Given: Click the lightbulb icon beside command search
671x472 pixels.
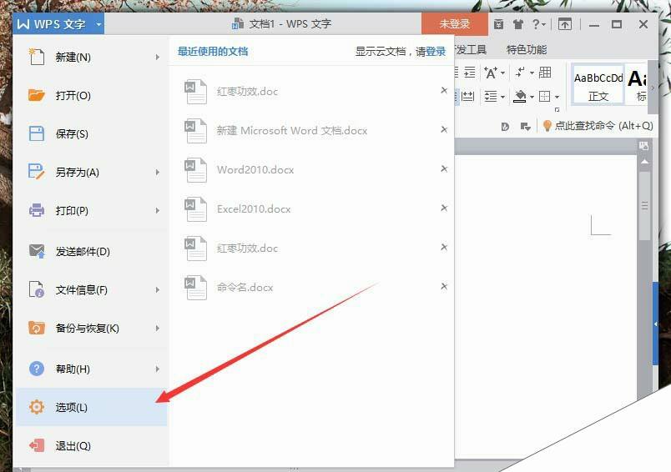Looking at the screenshot, I should 547,126.
